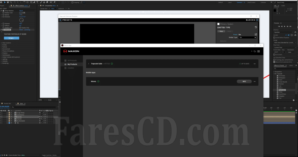Activate the Zoom magnifier tool
Image resolution: width=298 pixels, height=157 pixels.
pyautogui.click(x=11, y=2)
